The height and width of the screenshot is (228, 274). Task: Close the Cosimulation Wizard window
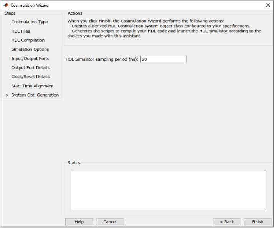pyautogui.click(x=267, y=5)
